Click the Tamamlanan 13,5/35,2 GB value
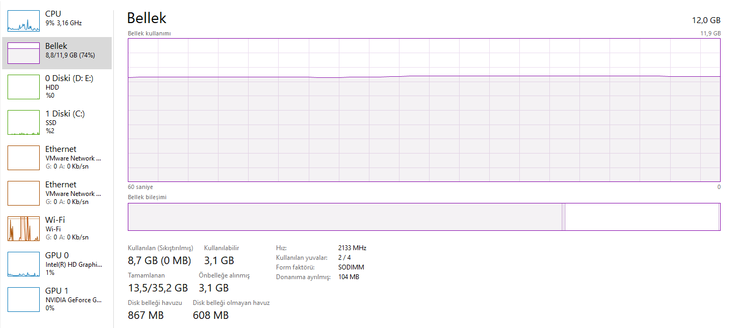This screenshot has width=733, height=328. coord(158,288)
